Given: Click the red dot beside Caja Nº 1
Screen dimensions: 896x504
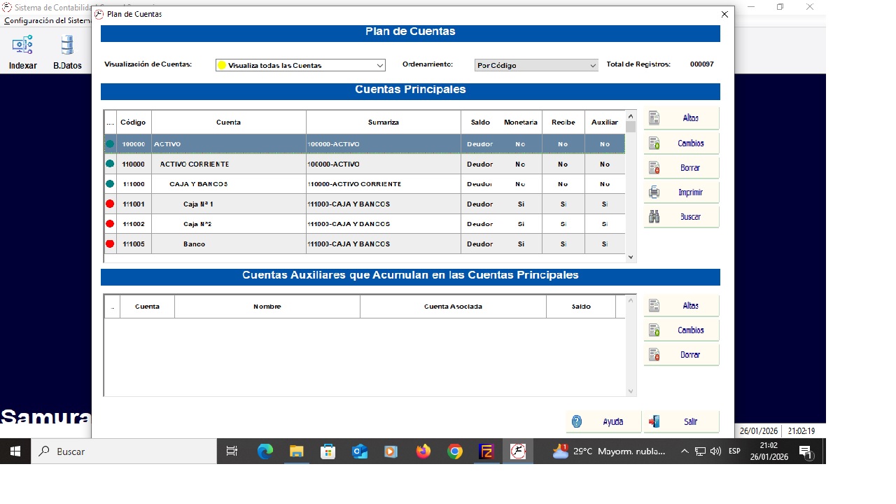Looking at the screenshot, I should tap(110, 204).
